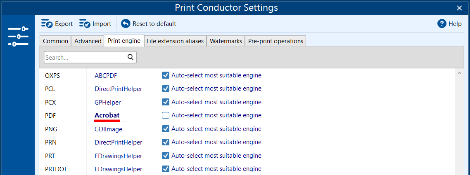Open the File extension aliases tab
This screenshot has height=175, width=470.
coord(175,41)
